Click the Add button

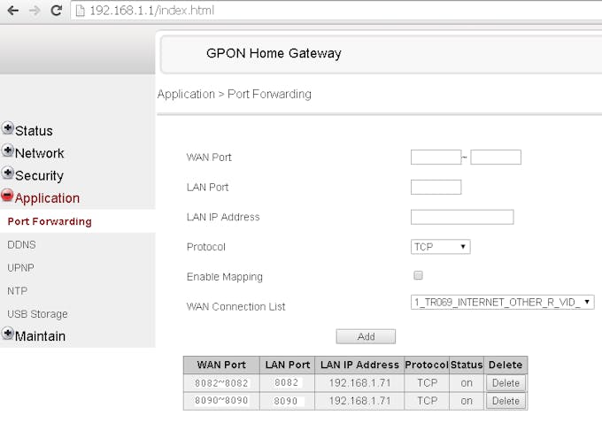click(366, 336)
